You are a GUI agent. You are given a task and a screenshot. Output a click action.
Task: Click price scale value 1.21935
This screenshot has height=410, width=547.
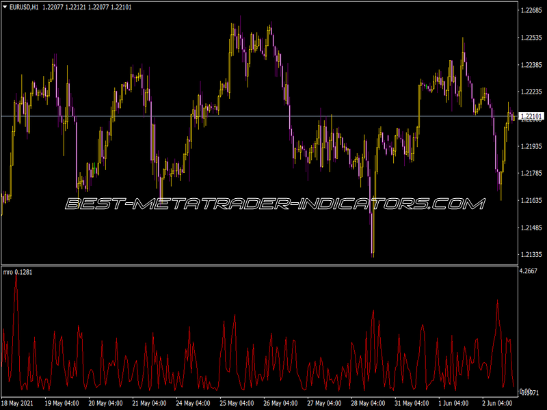[x=531, y=146]
